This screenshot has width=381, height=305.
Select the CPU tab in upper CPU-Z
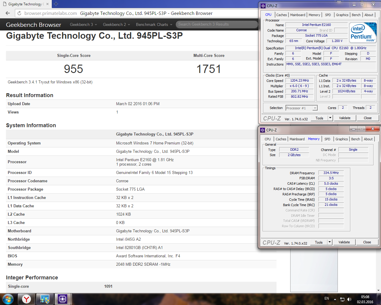268,15
